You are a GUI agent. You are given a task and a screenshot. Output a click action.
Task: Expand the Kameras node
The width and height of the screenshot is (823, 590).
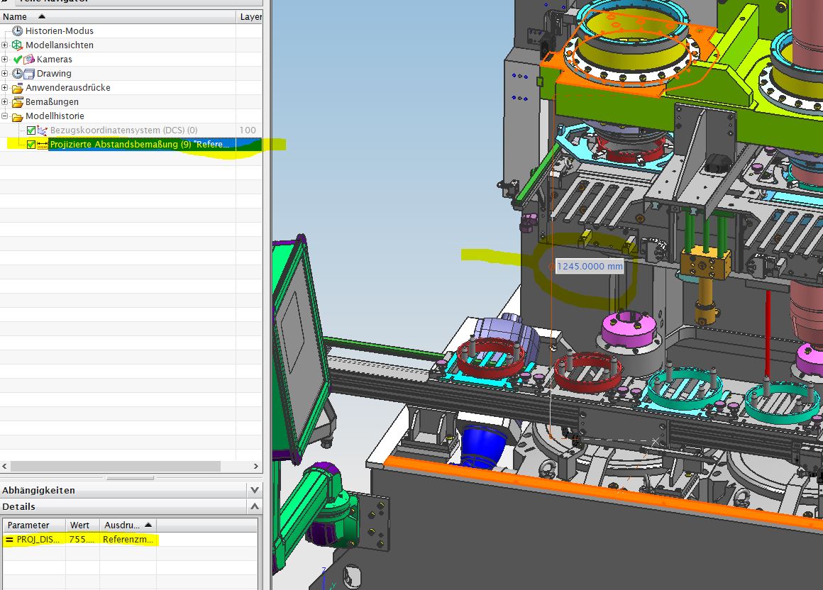tap(5, 60)
